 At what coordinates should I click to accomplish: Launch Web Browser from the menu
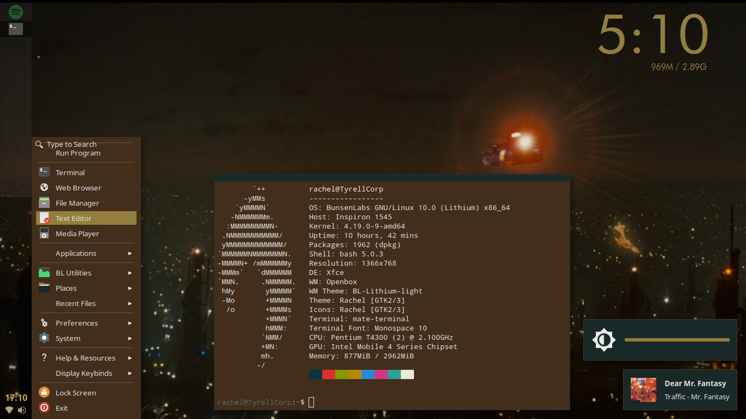(x=86, y=187)
